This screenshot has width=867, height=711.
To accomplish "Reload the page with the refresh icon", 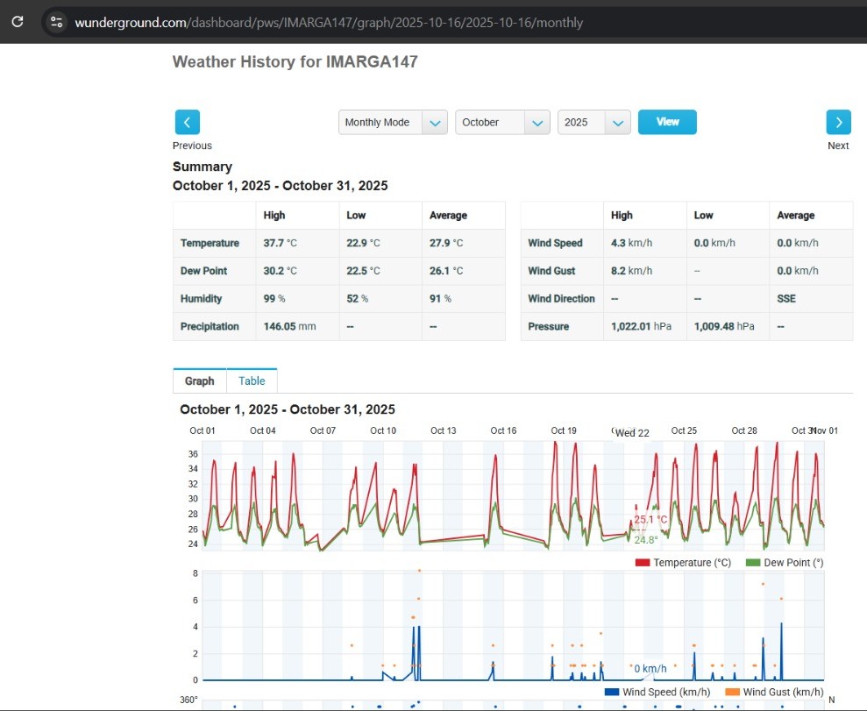I will click(18, 22).
